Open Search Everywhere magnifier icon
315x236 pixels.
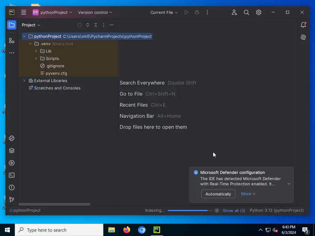pyautogui.click(x=246, y=12)
